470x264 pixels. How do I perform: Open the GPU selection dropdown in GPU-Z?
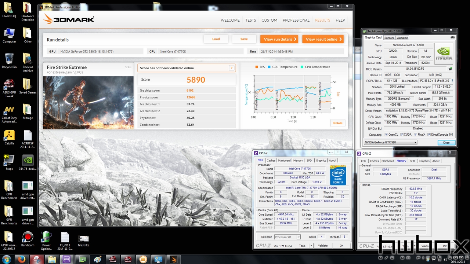coord(390,142)
